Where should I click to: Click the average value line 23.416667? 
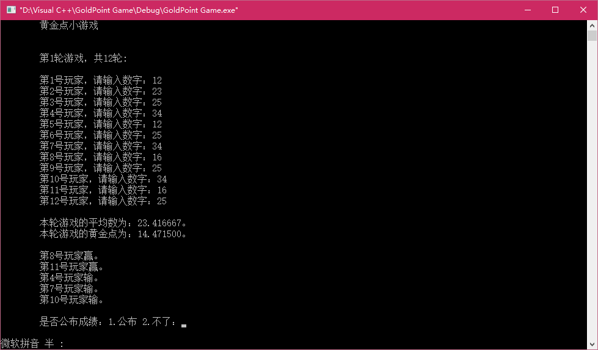113,223
